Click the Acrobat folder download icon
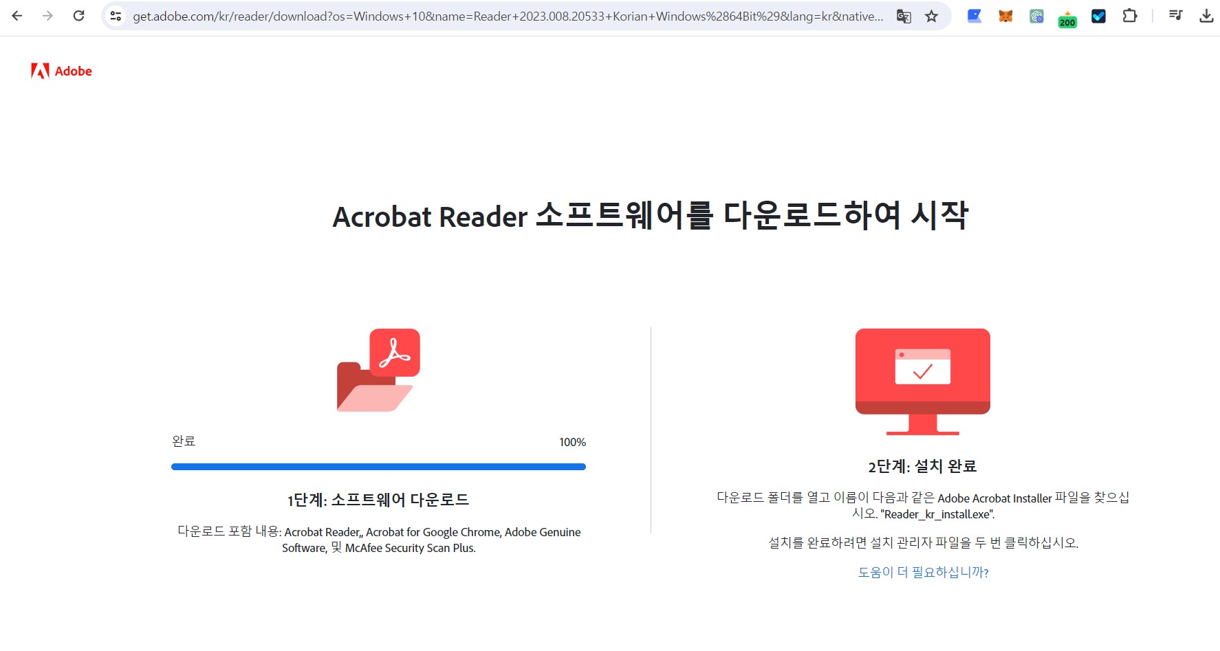Image resolution: width=1220 pixels, height=651 pixels. point(378,370)
